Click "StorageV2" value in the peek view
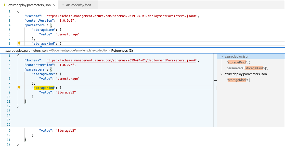The image size is (285, 148). pyautogui.click(x=66, y=92)
